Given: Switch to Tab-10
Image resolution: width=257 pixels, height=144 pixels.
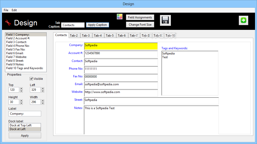Looking at the screenshot, I should pyautogui.click(x=170, y=36).
